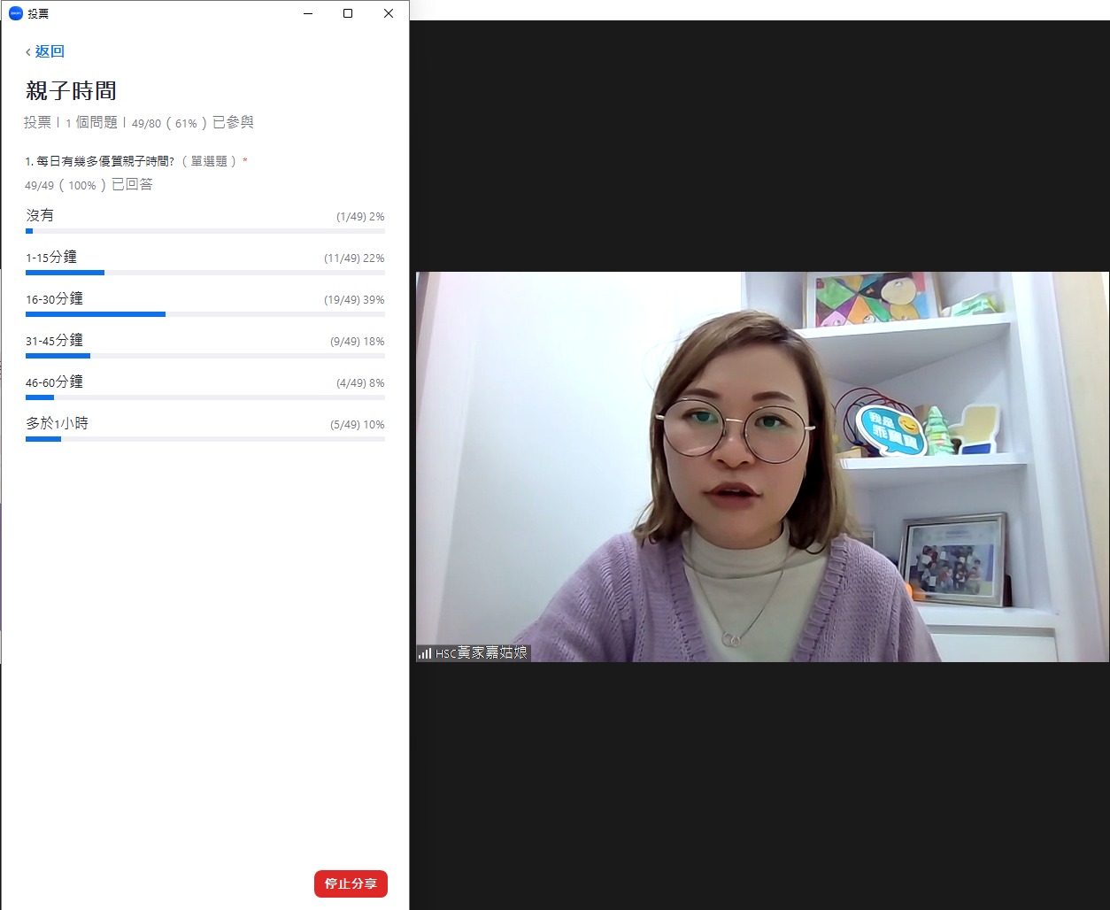Click the signal strength icon on video
Image resolution: width=1110 pixels, height=910 pixels.
point(425,653)
